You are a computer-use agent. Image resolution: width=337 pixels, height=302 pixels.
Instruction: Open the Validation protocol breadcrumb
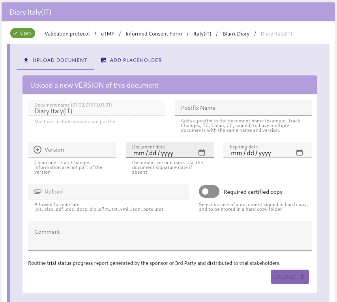(67, 34)
